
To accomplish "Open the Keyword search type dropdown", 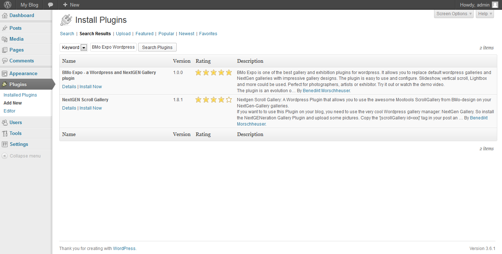I will click(x=84, y=48).
